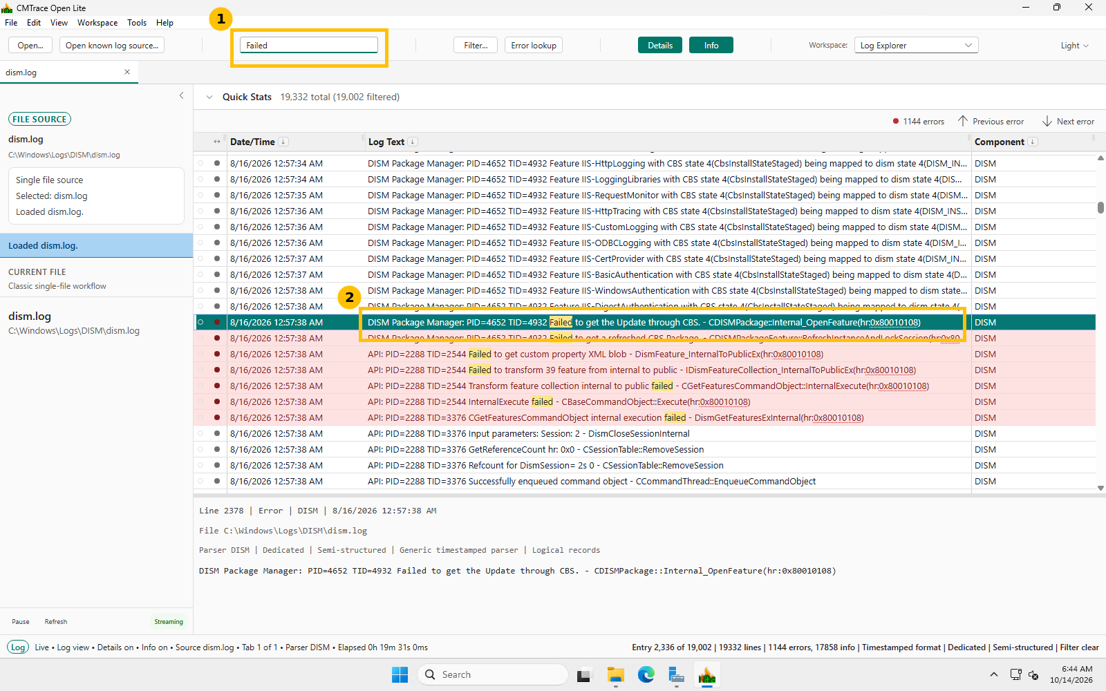Image resolution: width=1106 pixels, height=691 pixels.
Task: Click Pause in the sidebar
Action: click(21, 622)
